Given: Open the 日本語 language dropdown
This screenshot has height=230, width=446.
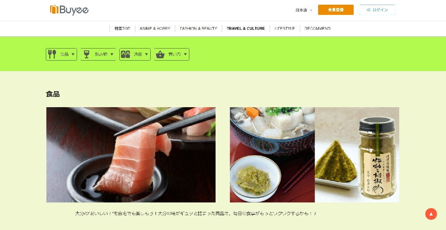Looking at the screenshot, I should point(304,10).
